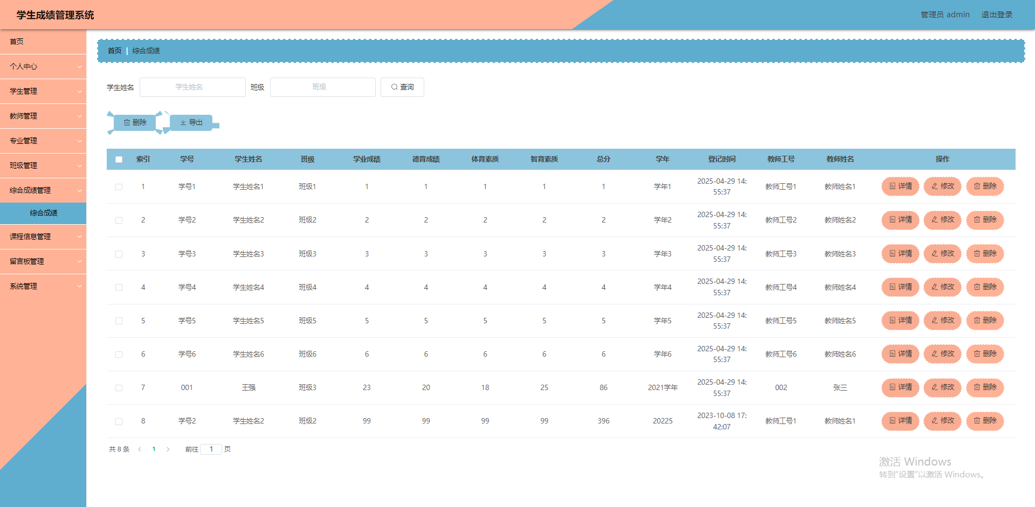Toggle the select-all checkbox in table header
Screen dimensions: 1035x507
(x=119, y=159)
